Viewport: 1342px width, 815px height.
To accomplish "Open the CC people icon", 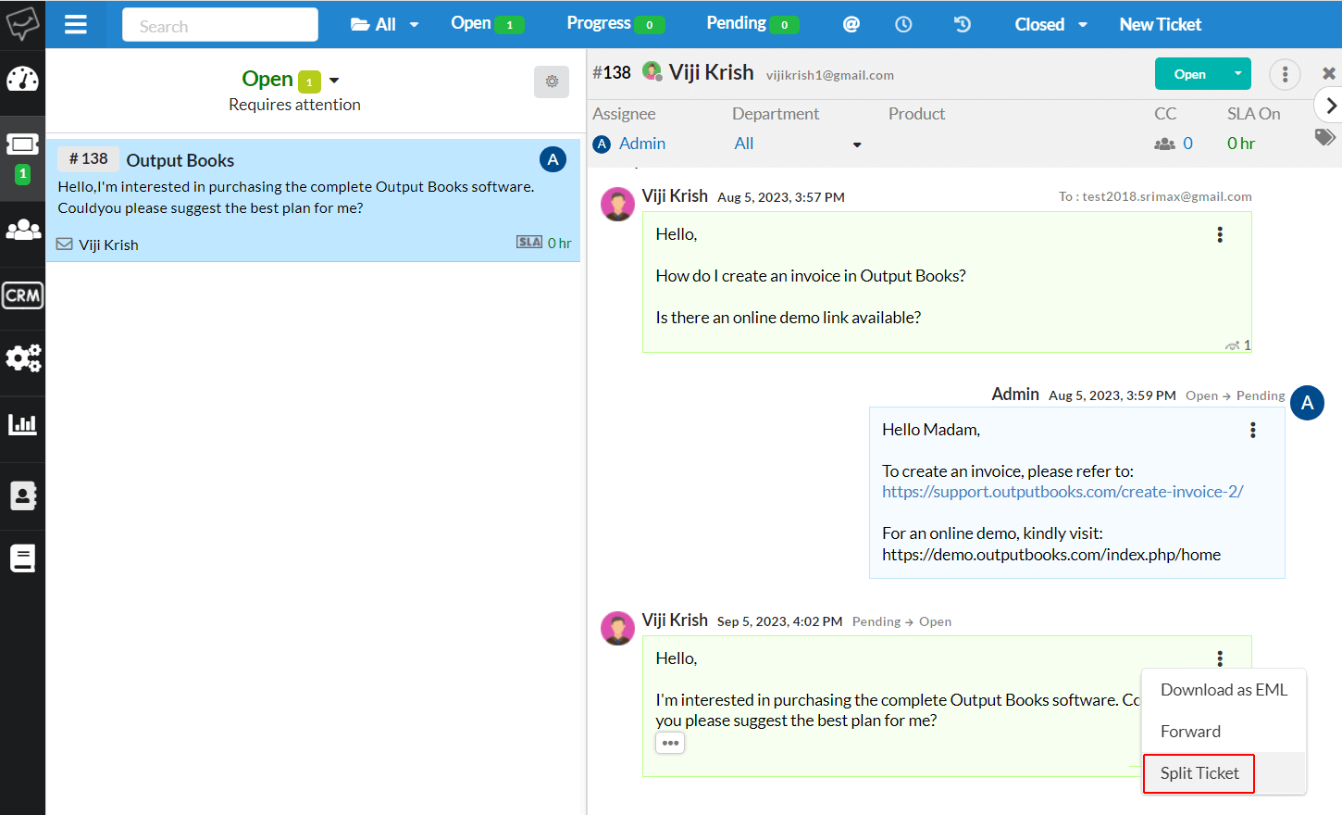I will (1164, 144).
